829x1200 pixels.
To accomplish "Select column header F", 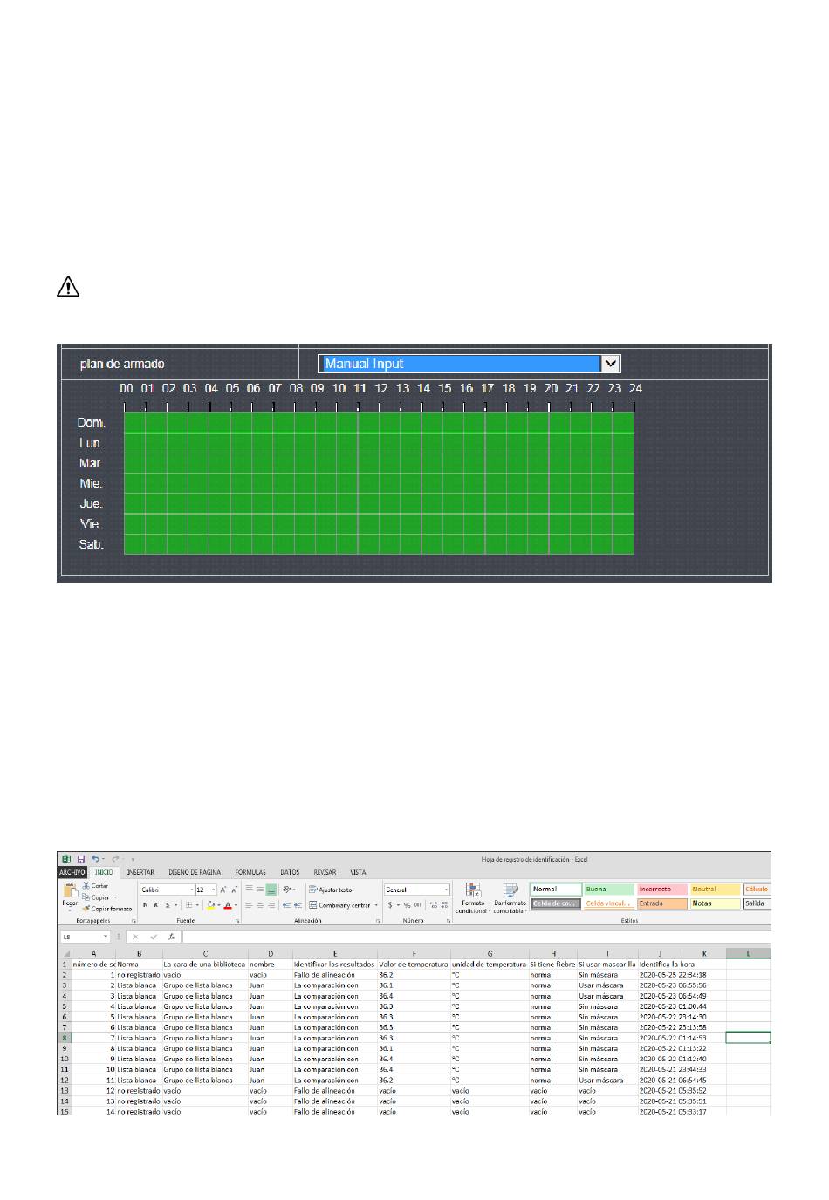I will click(x=414, y=953).
